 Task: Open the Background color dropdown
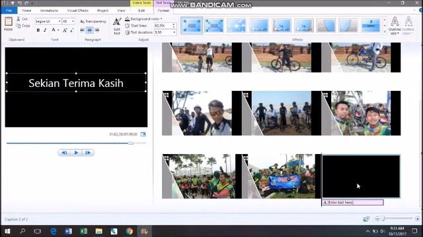tap(143, 19)
